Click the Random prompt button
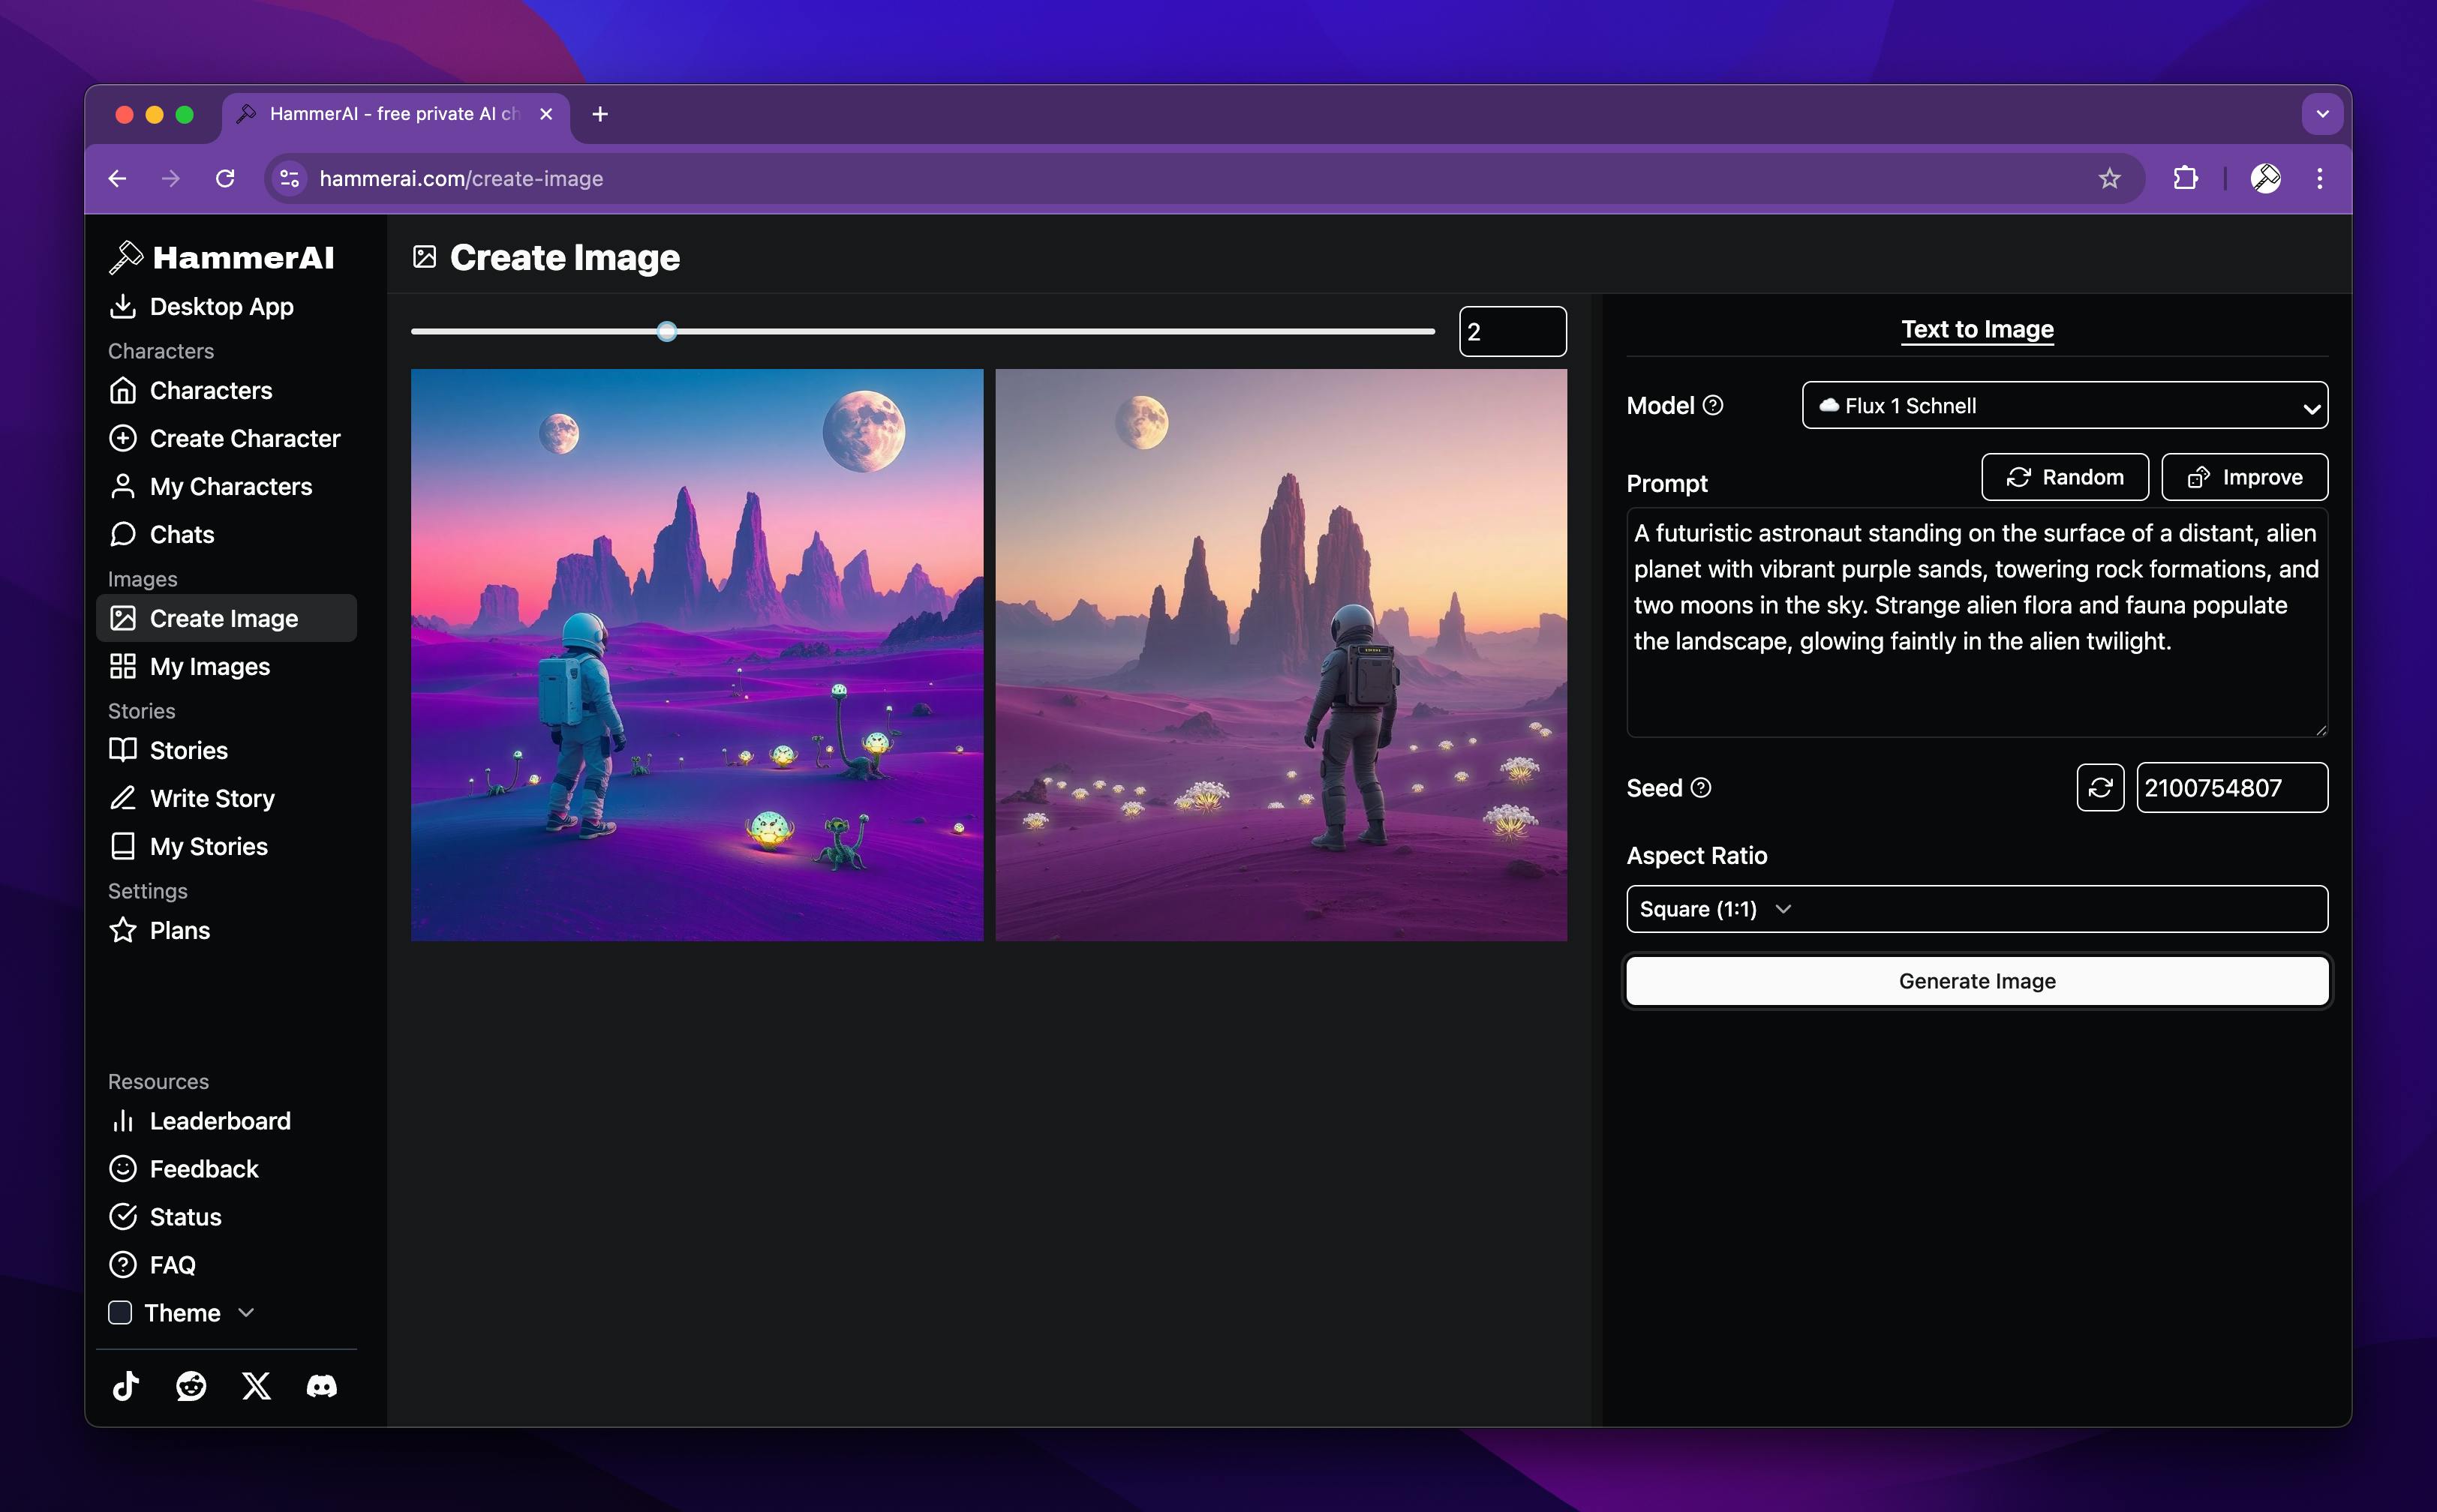Screen dimensions: 2437x1512 (2064, 477)
